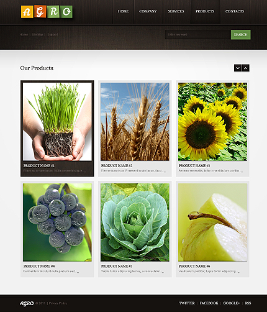Open the RSS footer link
Screen dimensions: 267x312
248,303
